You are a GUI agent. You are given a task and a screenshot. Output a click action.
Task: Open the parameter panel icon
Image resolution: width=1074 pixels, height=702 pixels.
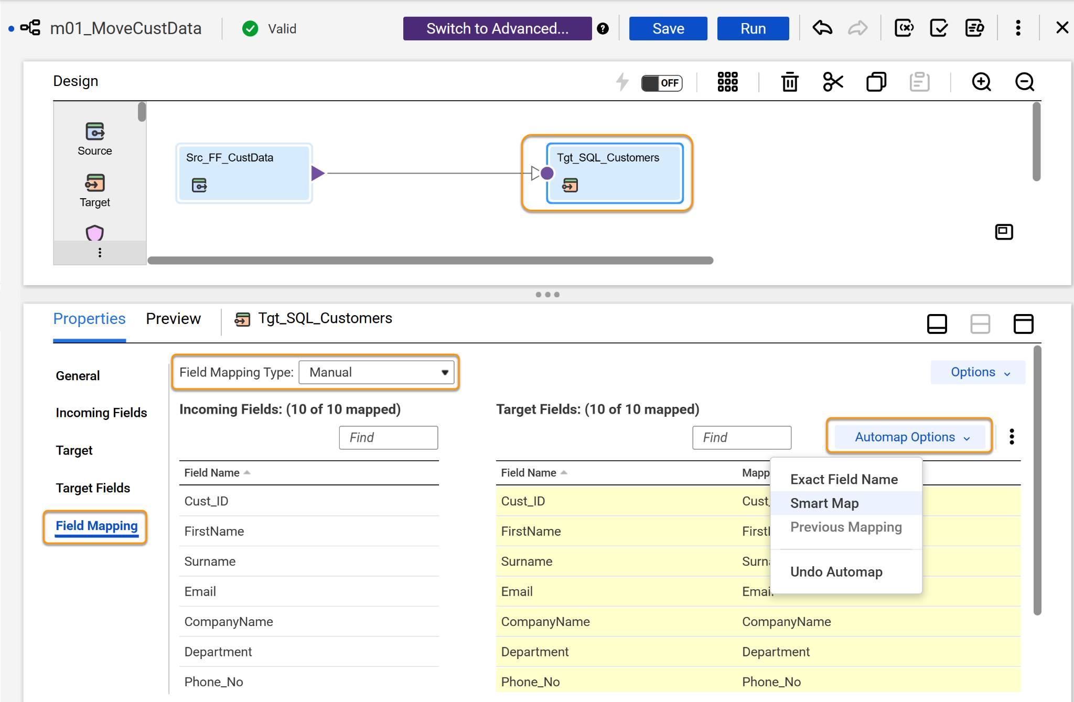(904, 28)
